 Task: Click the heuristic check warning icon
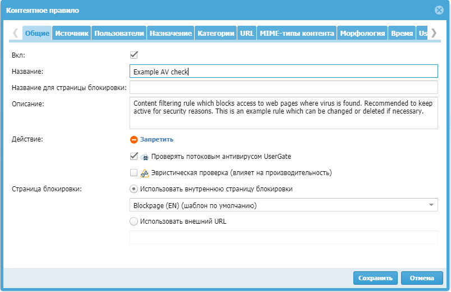pyautogui.click(x=145, y=173)
